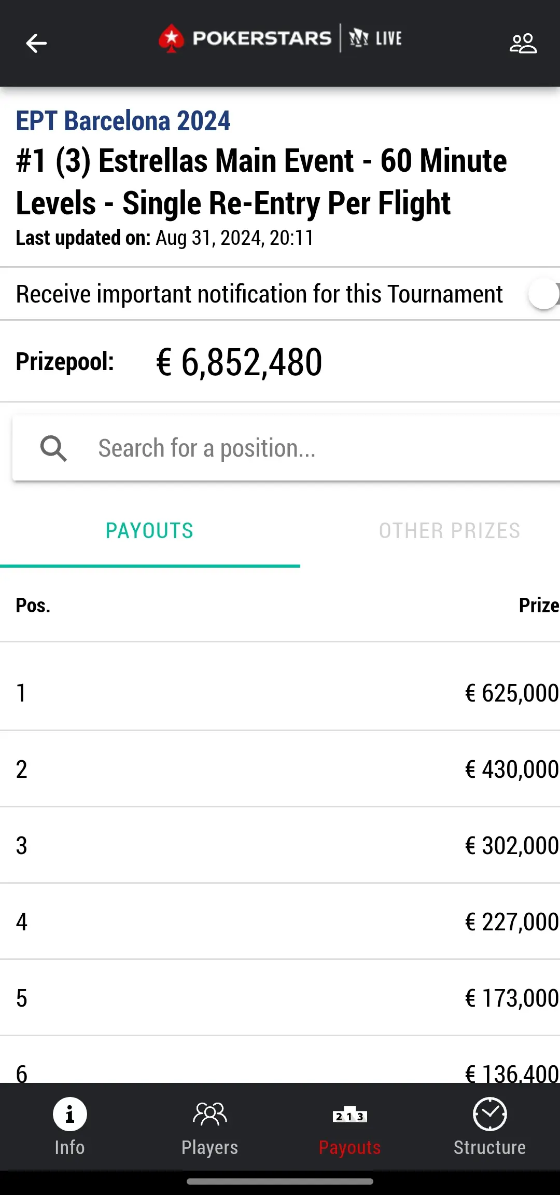Tap the back arrow icon
The height and width of the screenshot is (1195, 560).
coord(36,43)
